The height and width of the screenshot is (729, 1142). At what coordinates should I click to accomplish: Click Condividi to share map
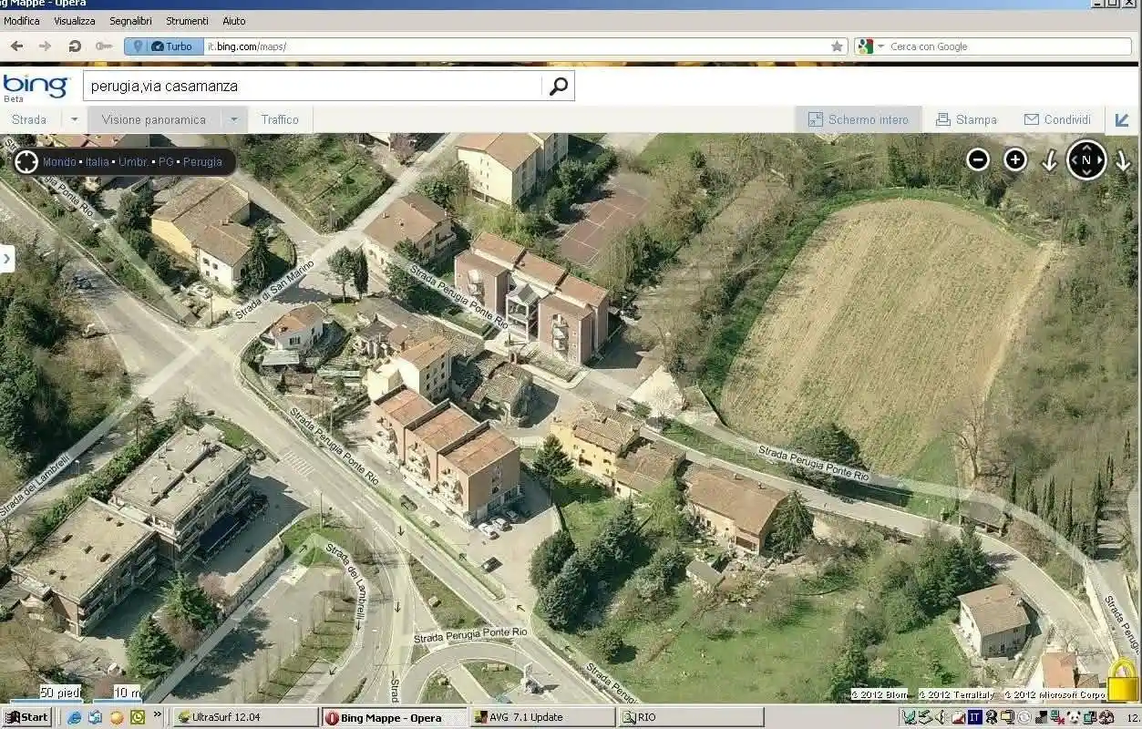click(x=1057, y=119)
